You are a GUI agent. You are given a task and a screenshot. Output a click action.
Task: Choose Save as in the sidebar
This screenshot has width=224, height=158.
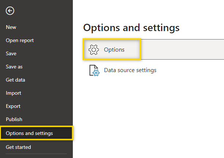point(14,67)
